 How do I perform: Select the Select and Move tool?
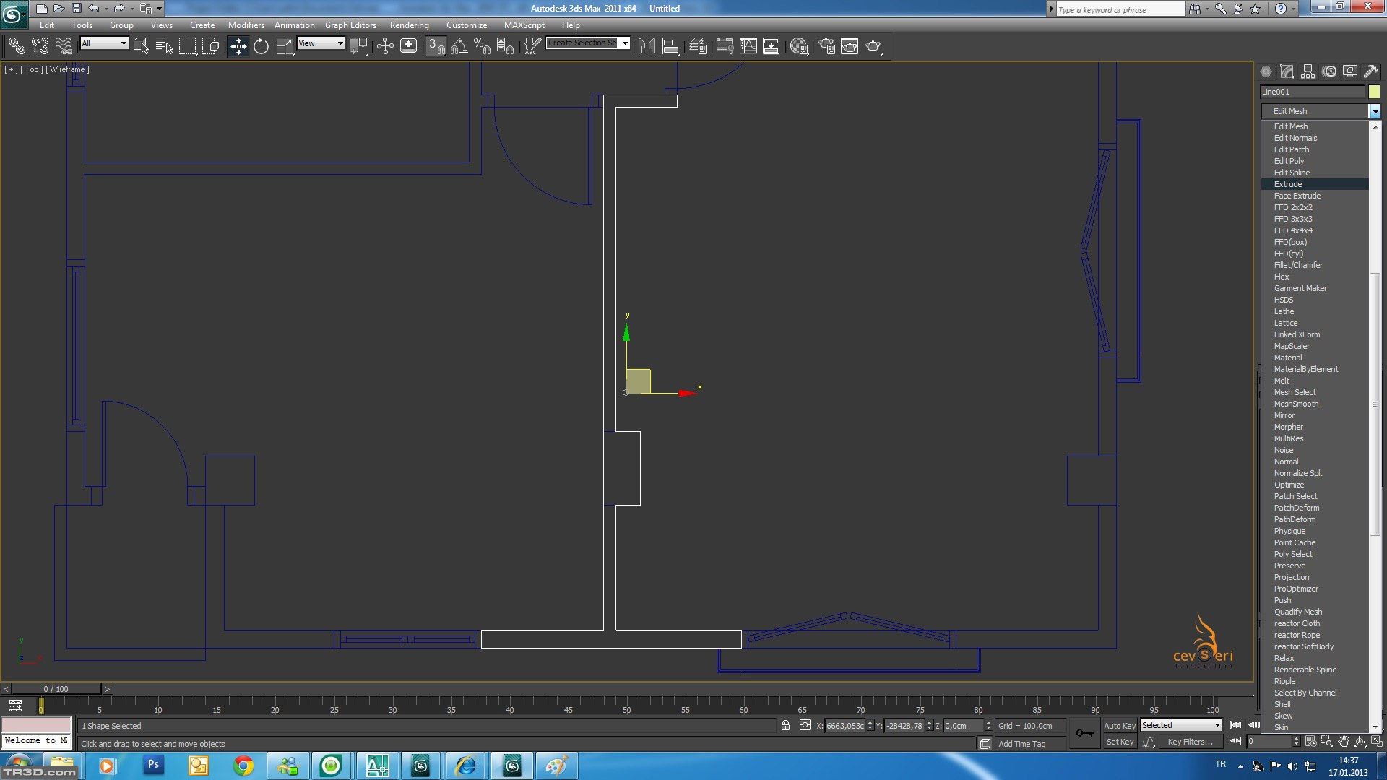[x=238, y=46]
